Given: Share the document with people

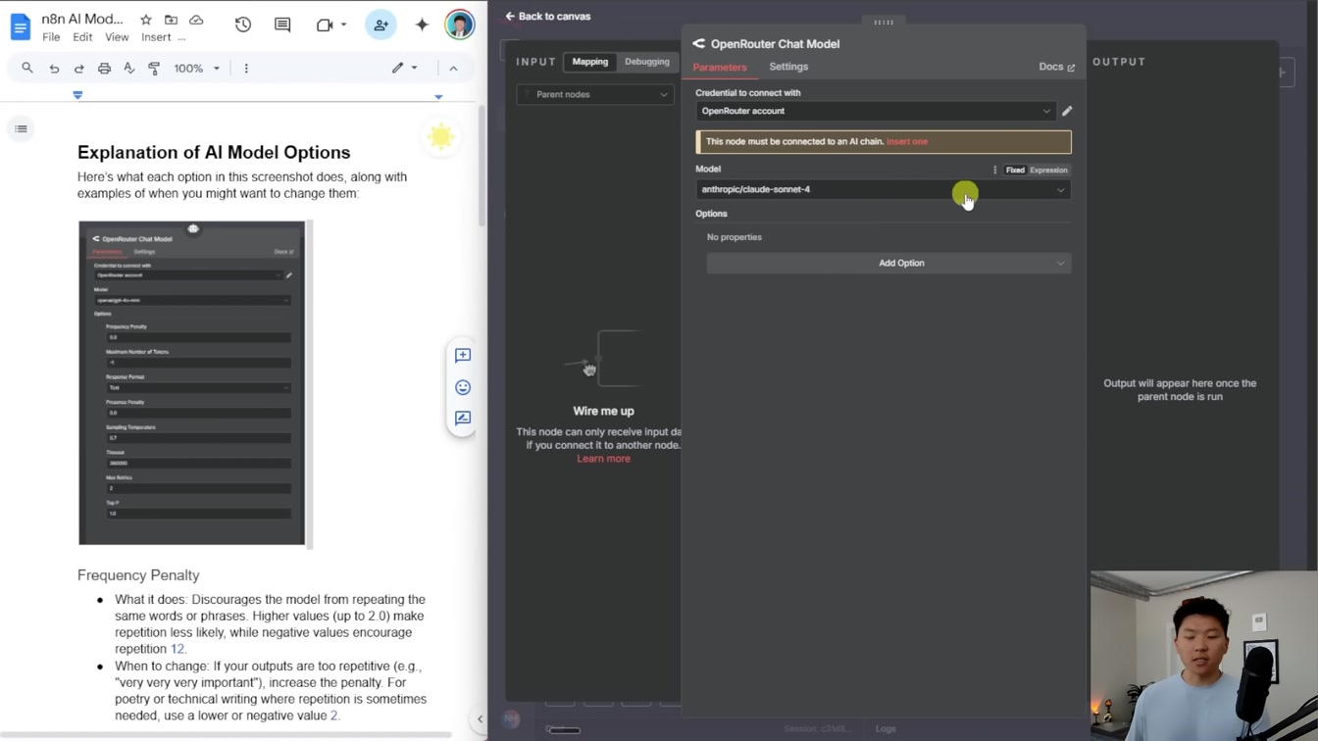Looking at the screenshot, I should [x=380, y=25].
